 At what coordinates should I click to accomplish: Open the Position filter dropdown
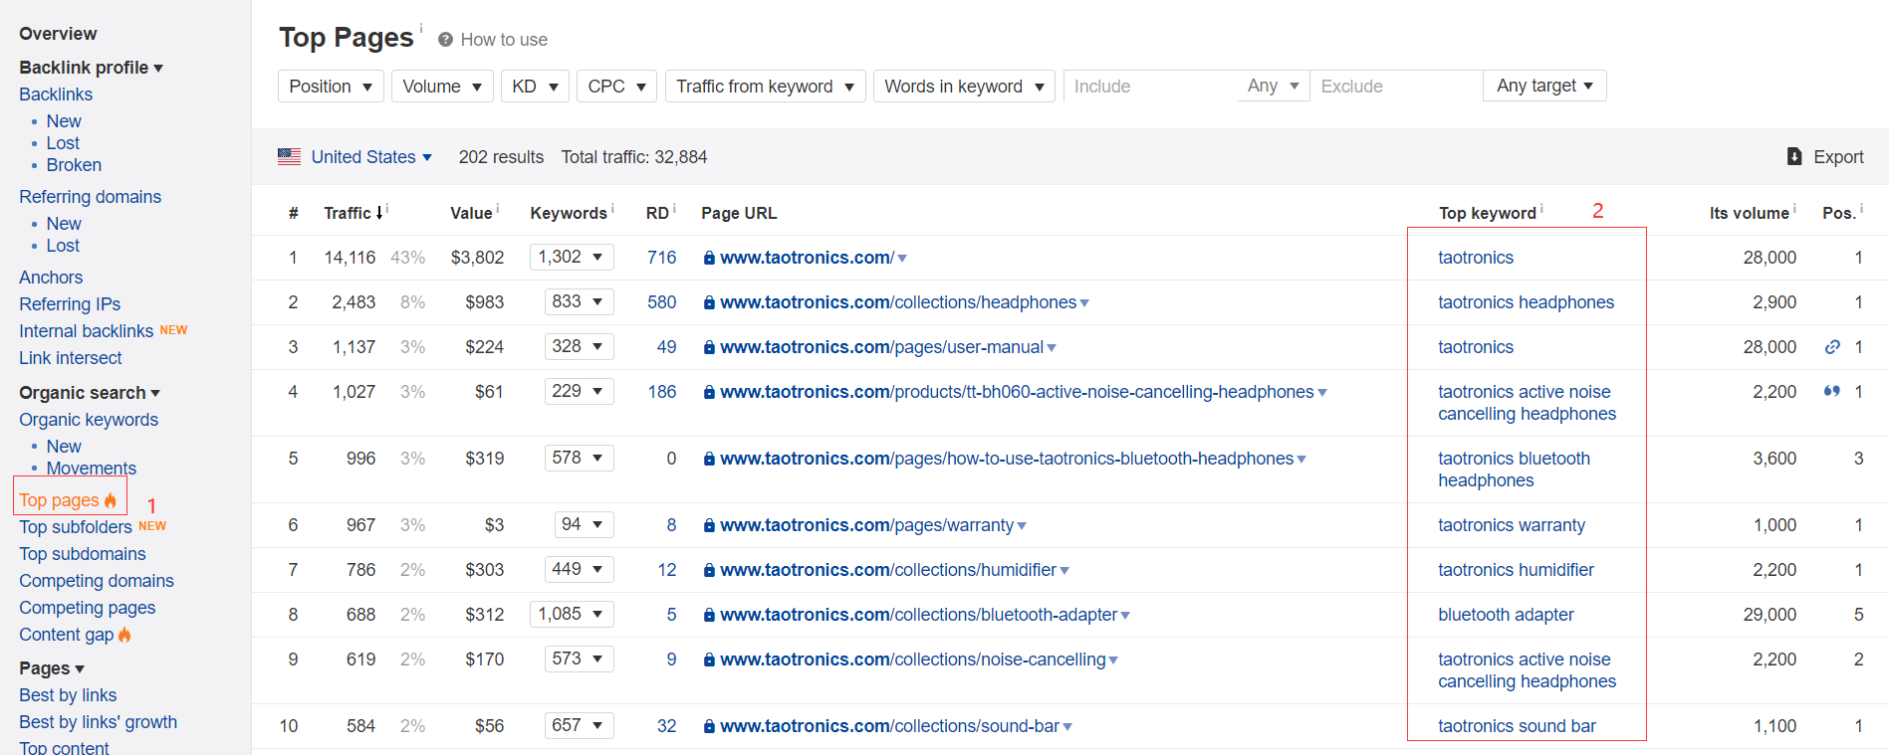click(x=331, y=87)
